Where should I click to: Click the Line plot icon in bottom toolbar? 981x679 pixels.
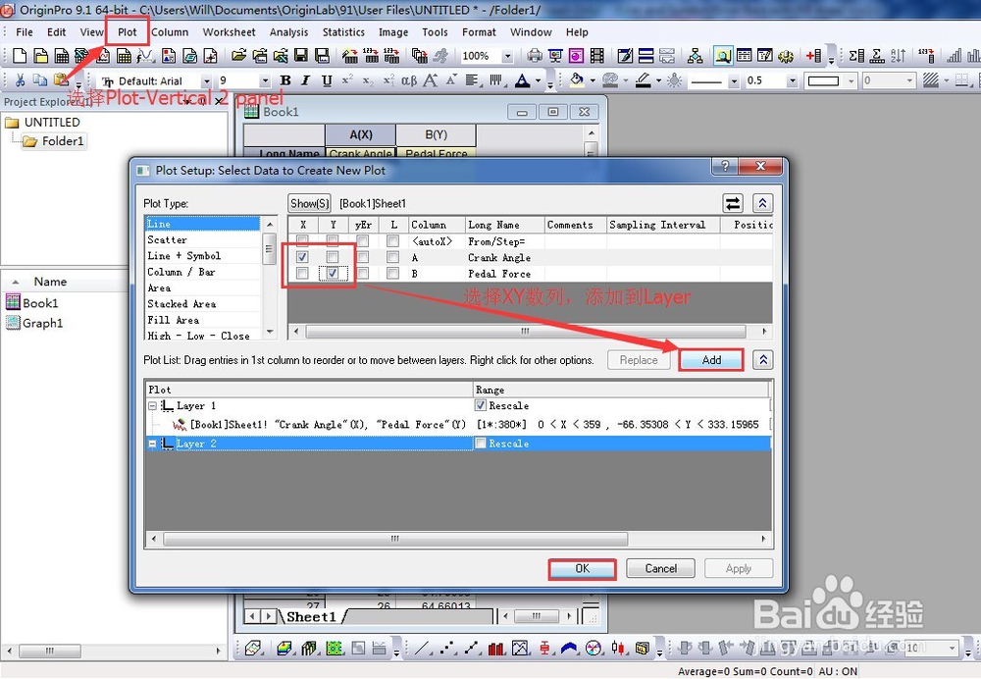tap(422, 649)
